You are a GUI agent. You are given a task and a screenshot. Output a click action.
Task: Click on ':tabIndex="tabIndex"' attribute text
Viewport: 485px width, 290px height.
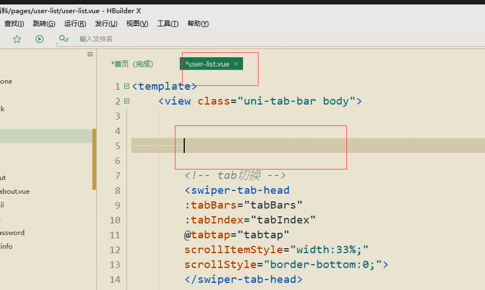(250, 220)
